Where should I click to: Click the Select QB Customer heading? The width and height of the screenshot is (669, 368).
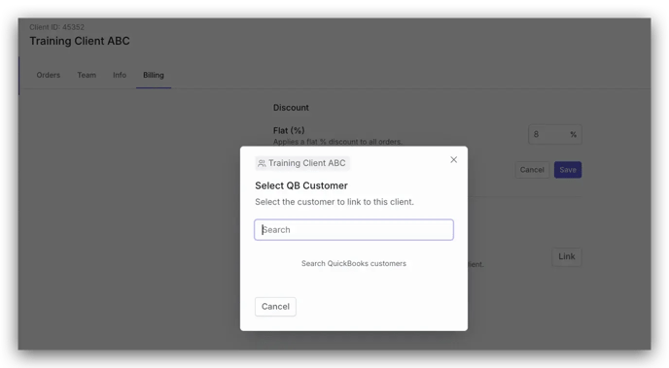[301, 185]
